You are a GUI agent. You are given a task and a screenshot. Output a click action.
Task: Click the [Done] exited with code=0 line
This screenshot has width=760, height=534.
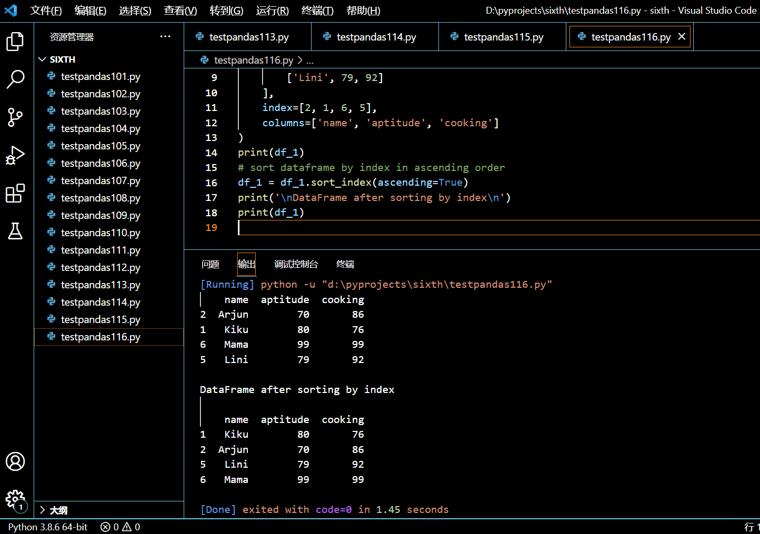(324, 509)
